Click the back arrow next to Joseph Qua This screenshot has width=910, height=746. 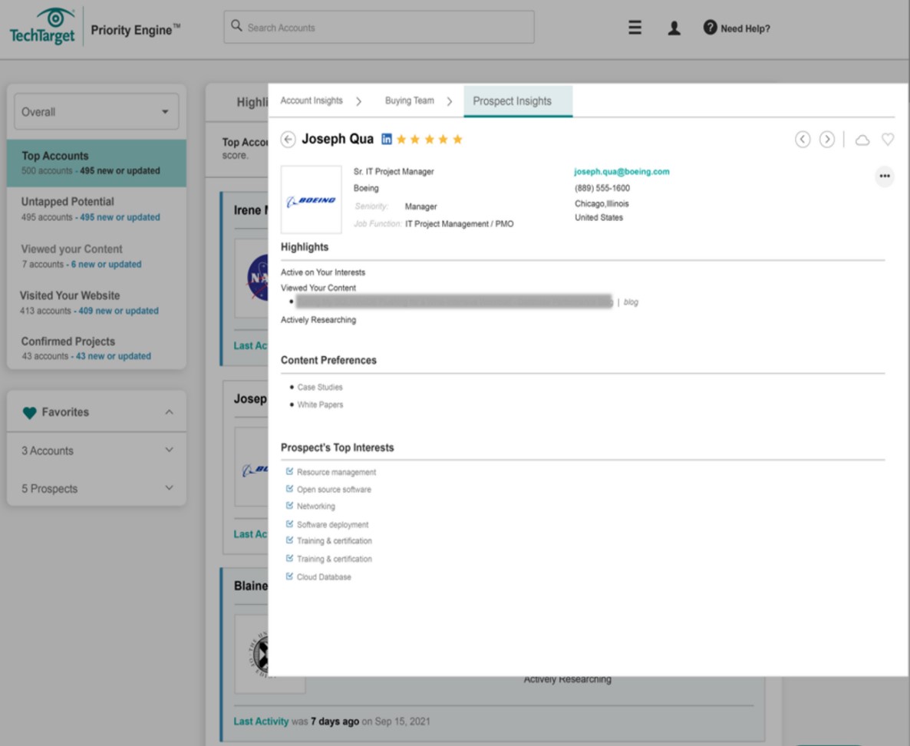pyautogui.click(x=288, y=139)
